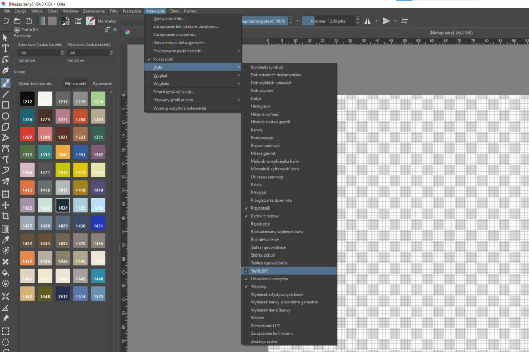Select the Fill bucket tool
This screenshot has height=352, width=529.
6,273
